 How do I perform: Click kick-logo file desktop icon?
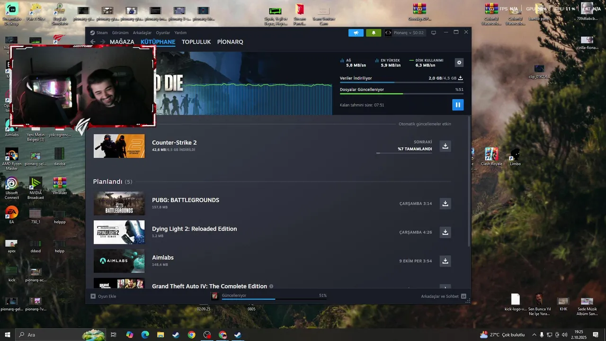pyautogui.click(x=515, y=303)
